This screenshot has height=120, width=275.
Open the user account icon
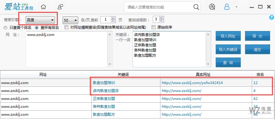coord(227,7)
